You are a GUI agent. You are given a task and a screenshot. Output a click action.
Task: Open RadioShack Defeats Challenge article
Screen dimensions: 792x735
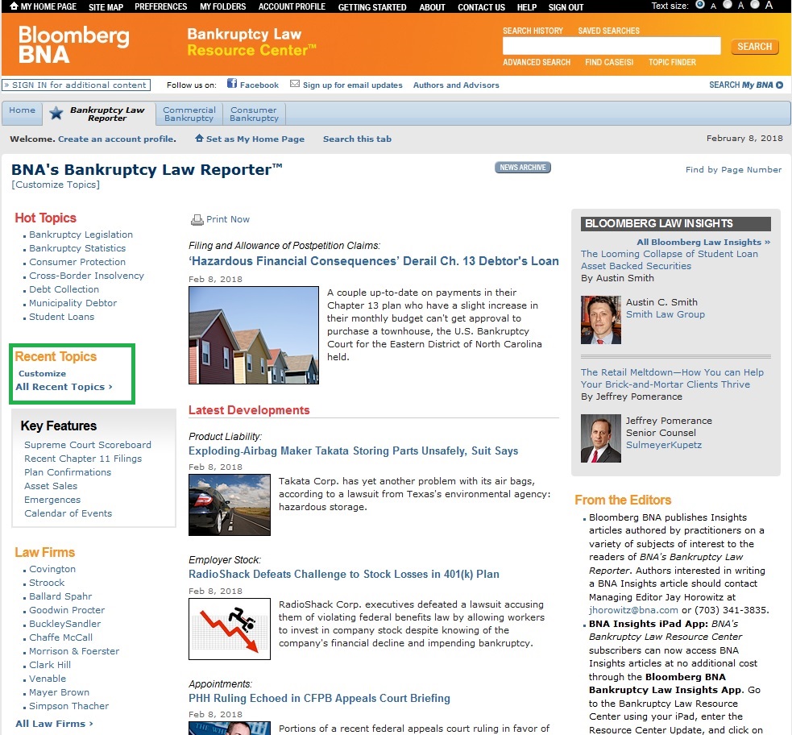[343, 575]
